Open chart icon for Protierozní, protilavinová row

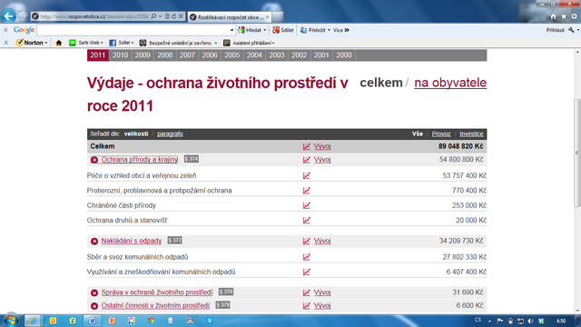(307, 191)
